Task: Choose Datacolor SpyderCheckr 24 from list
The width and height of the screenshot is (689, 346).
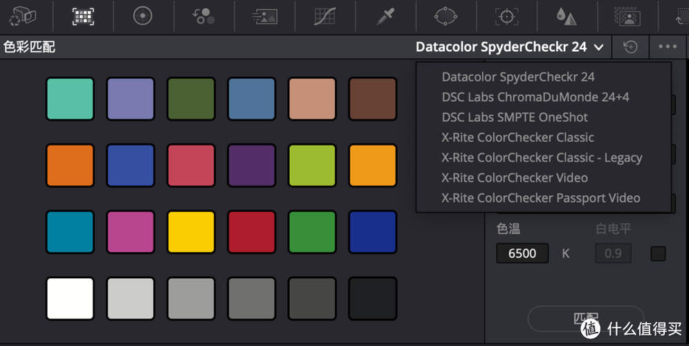Action: click(x=518, y=77)
